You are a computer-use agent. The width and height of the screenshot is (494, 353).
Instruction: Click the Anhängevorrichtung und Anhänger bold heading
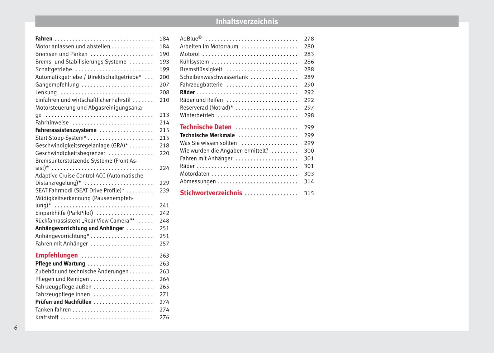(80, 228)
